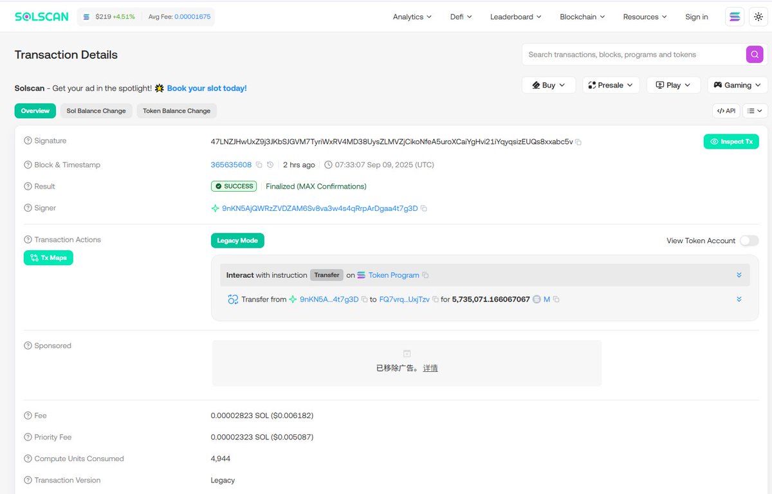The image size is (772, 494).
Task: Click the Result help question icon
Action: [28, 187]
